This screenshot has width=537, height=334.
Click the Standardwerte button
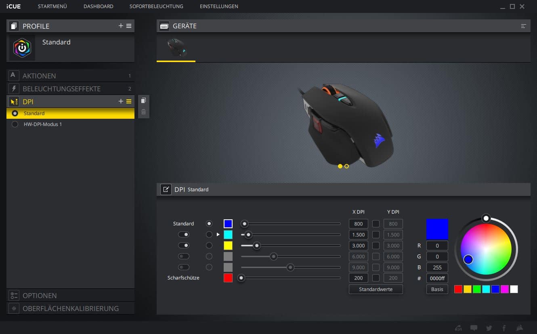click(x=375, y=289)
